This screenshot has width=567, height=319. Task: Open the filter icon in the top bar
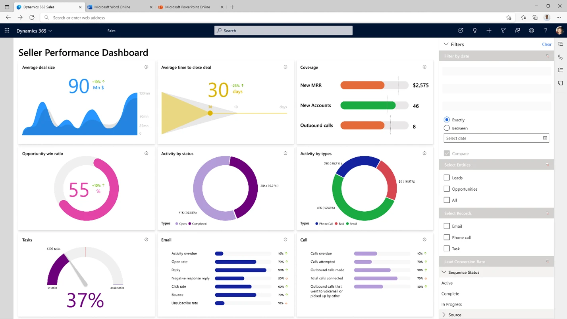(503, 31)
